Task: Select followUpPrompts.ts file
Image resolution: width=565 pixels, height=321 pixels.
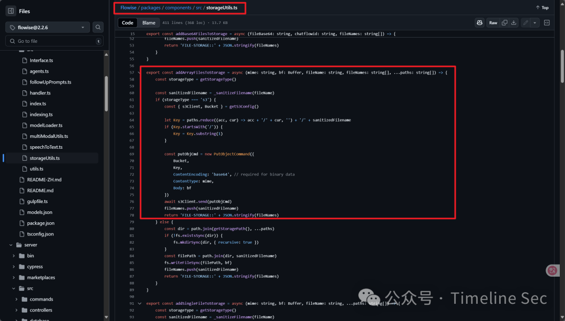Action: point(50,82)
